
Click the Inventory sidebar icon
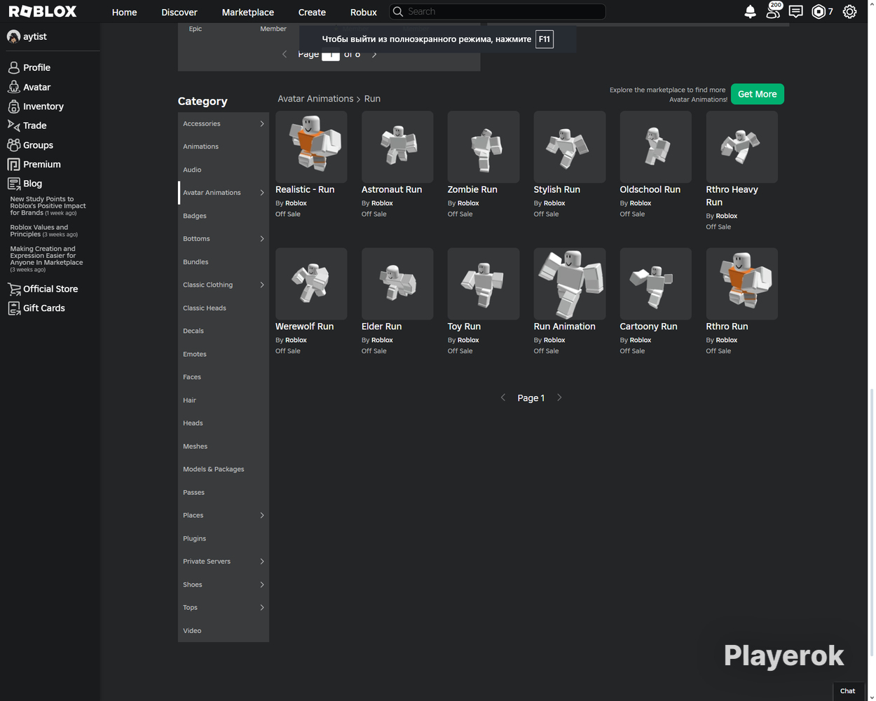[x=14, y=107]
